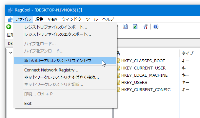The height and width of the screenshot is (118, 200).
Task: Collapse the tree root chevron
Action: pos(11,52)
